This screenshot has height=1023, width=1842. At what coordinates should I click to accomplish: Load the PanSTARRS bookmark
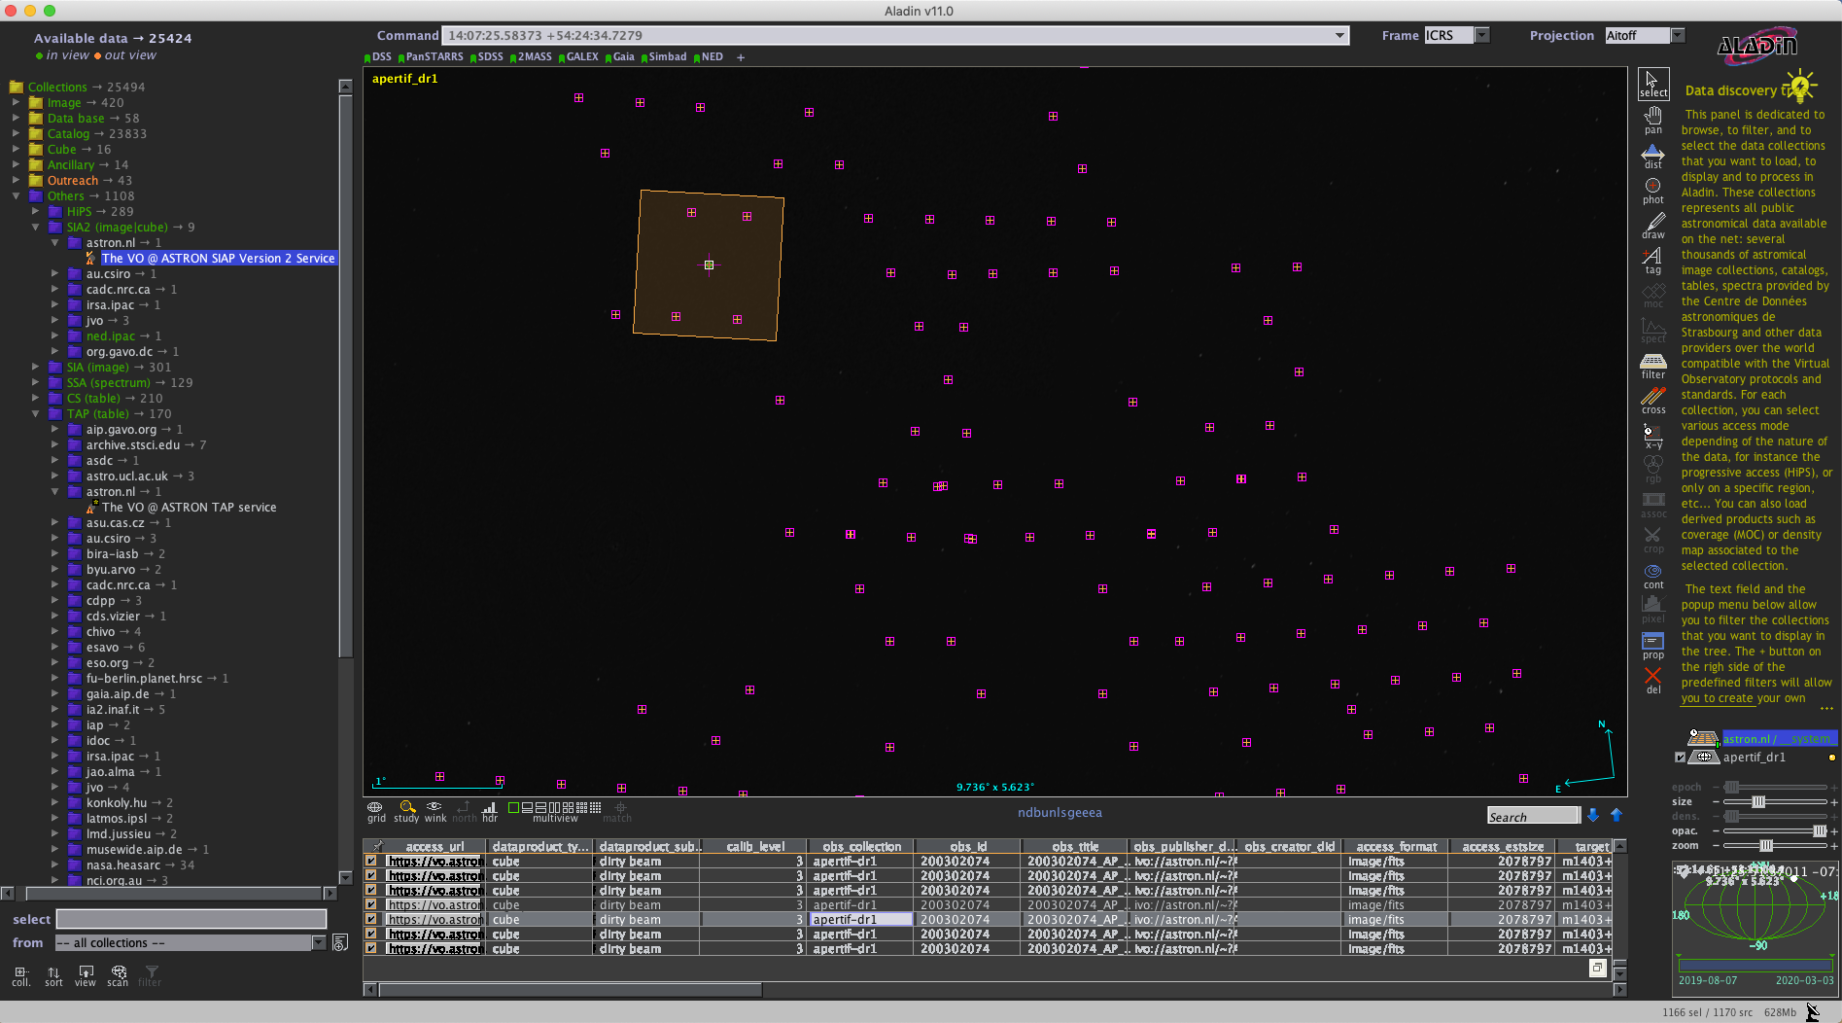(431, 57)
